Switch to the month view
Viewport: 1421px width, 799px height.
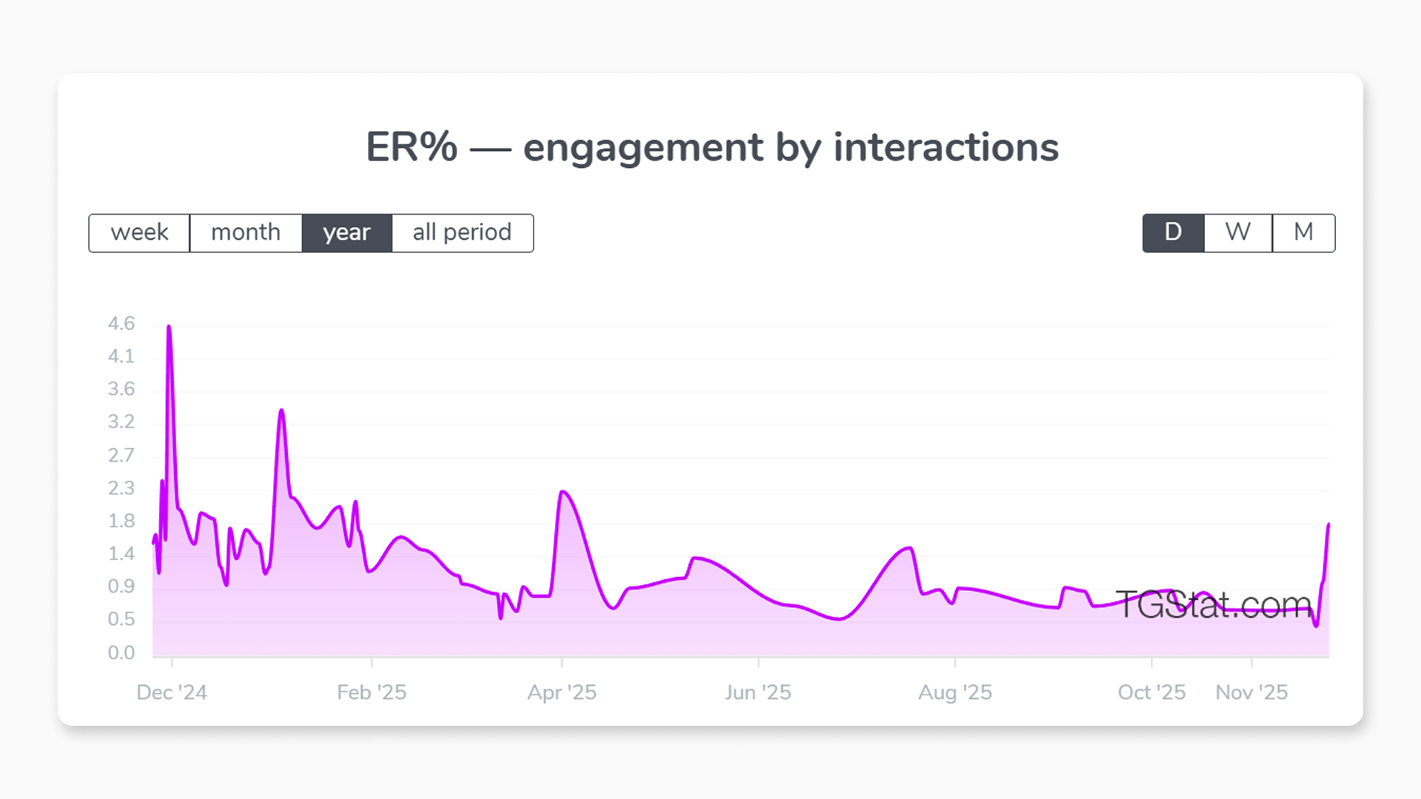pos(246,232)
